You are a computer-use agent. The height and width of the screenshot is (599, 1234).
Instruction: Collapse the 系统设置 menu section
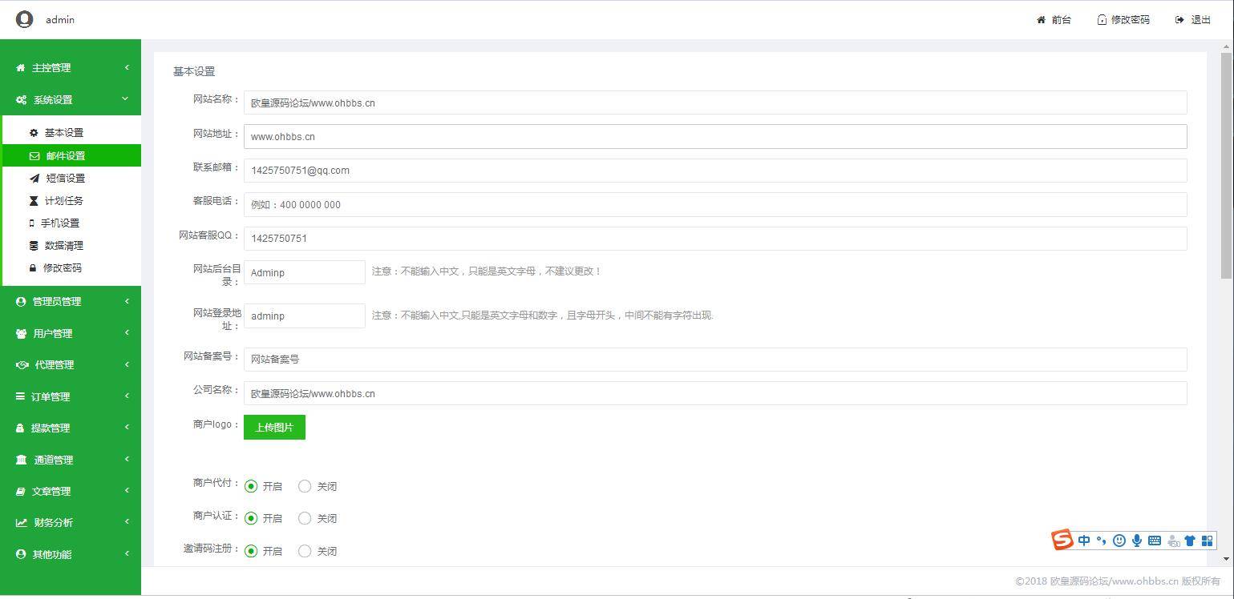click(71, 99)
